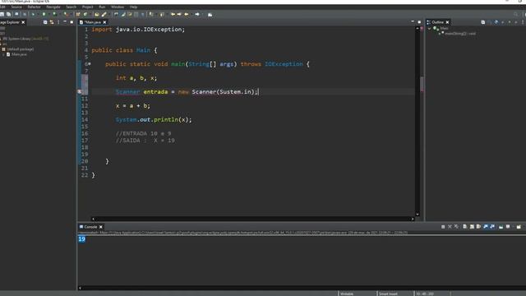Expand the Main.java tree node
Screen dimensions: 526x296
(x=3, y=54)
